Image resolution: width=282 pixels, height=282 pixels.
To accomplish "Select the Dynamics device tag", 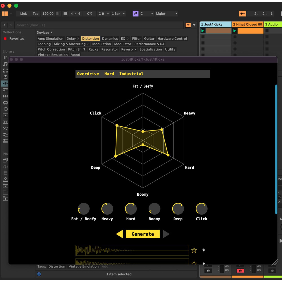I will [110, 39].
